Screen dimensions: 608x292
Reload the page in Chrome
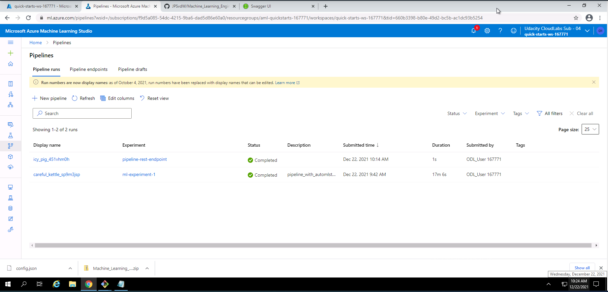[28, 18]
